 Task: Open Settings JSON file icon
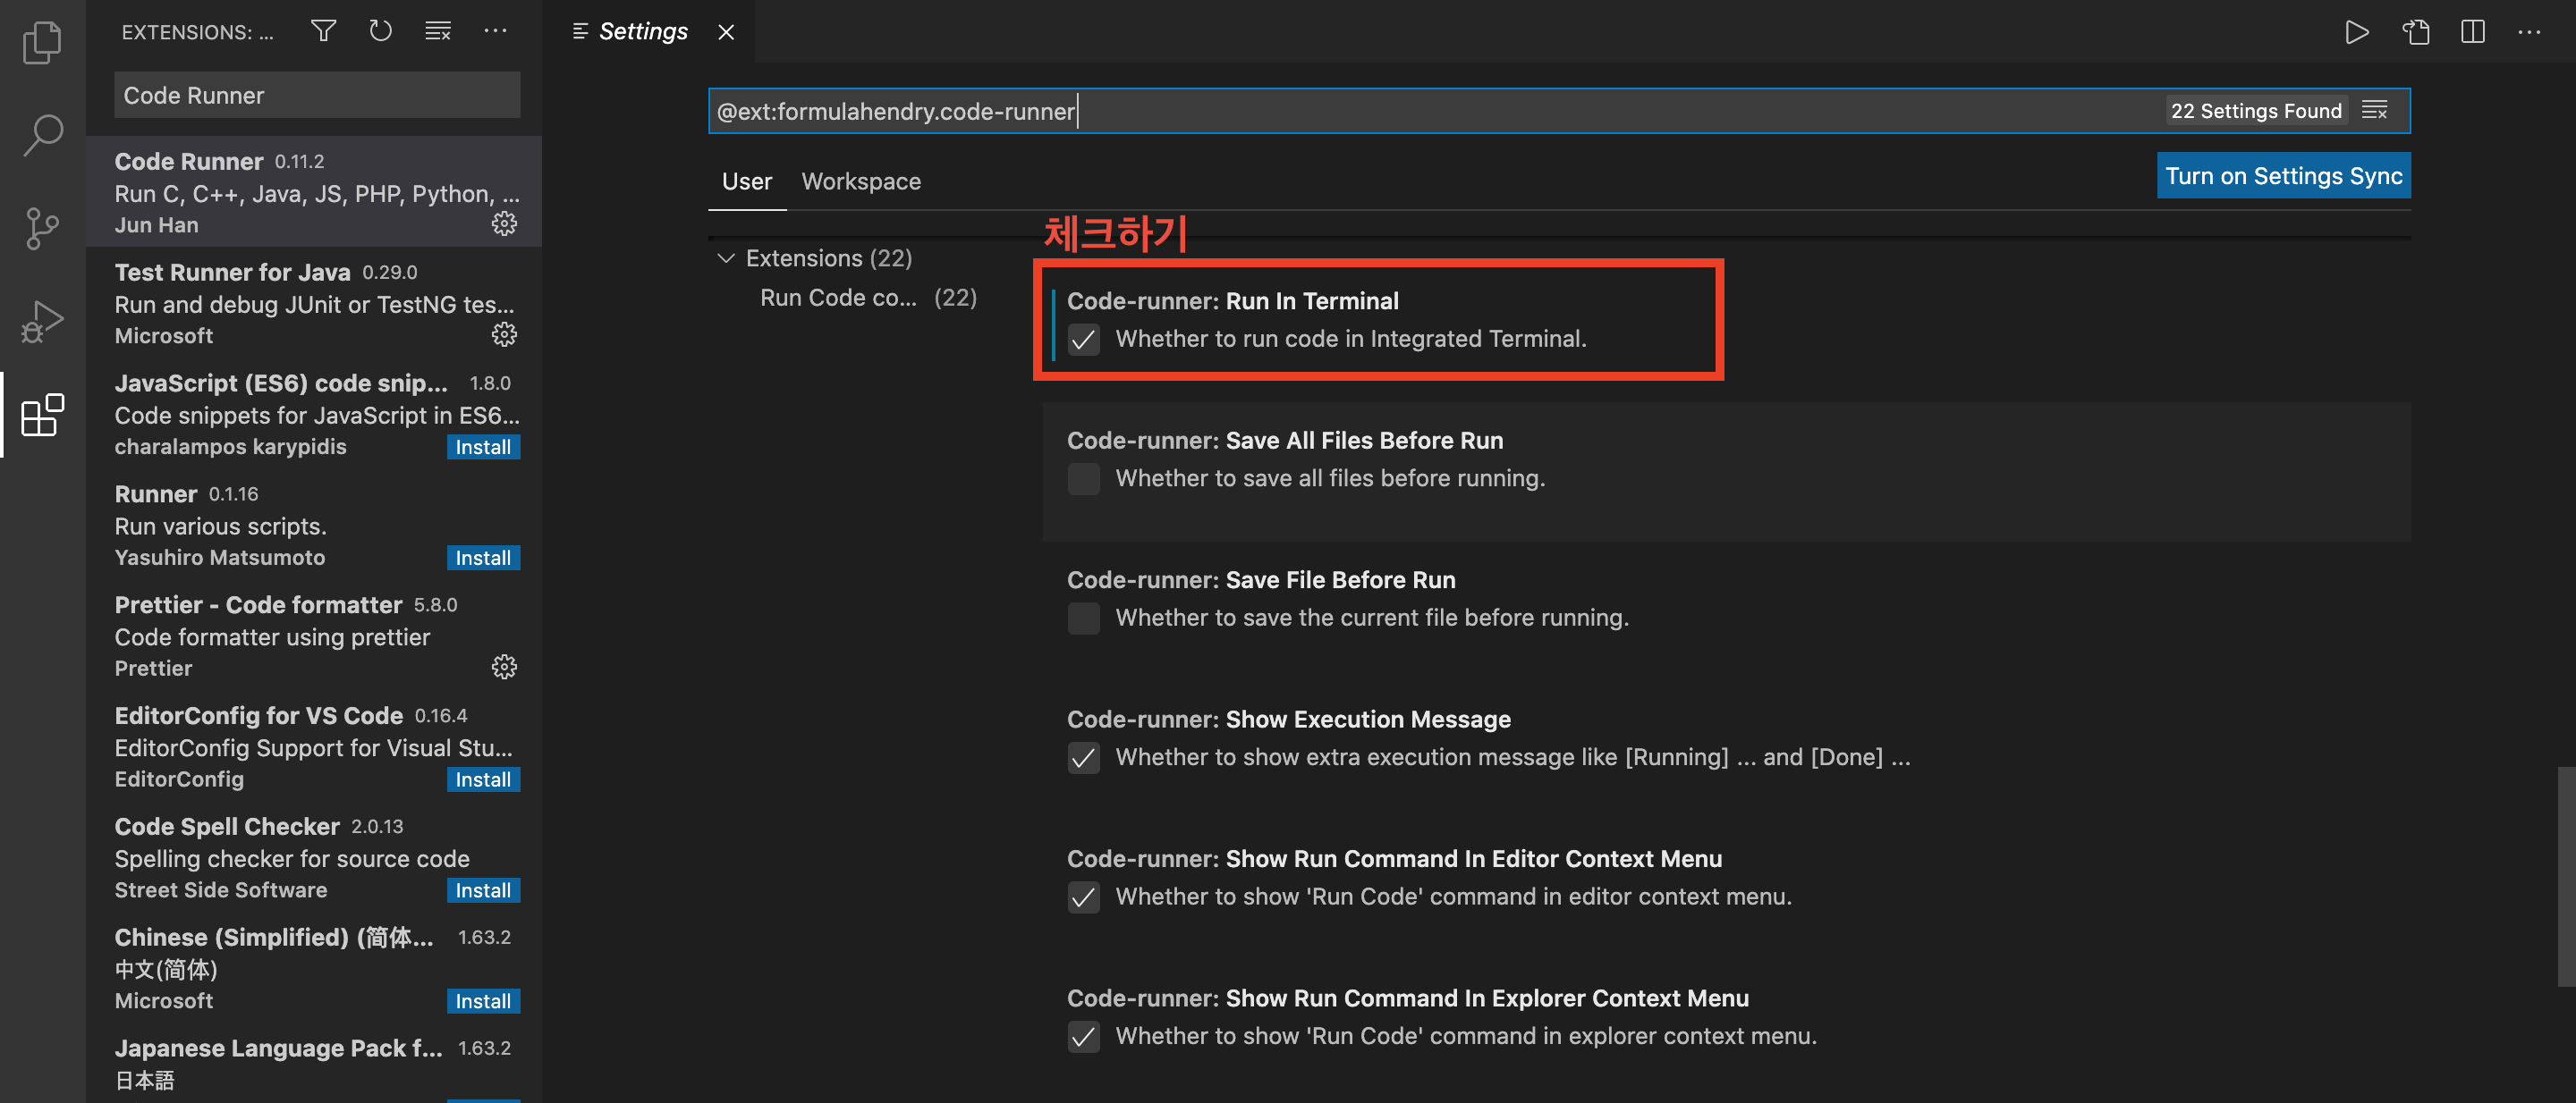[2415, 32]
